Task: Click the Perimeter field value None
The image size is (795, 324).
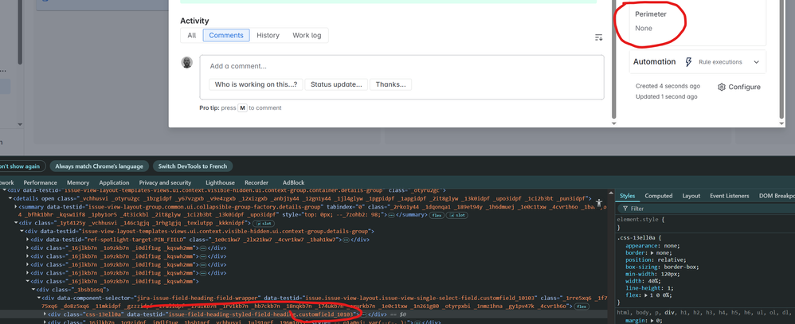Action: pyautogui.click(x=644, y=29)
